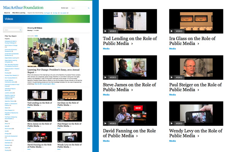228x152 pixels.
Task: Play the Tod Lending video in enlarged right panel
Action: 105,31
